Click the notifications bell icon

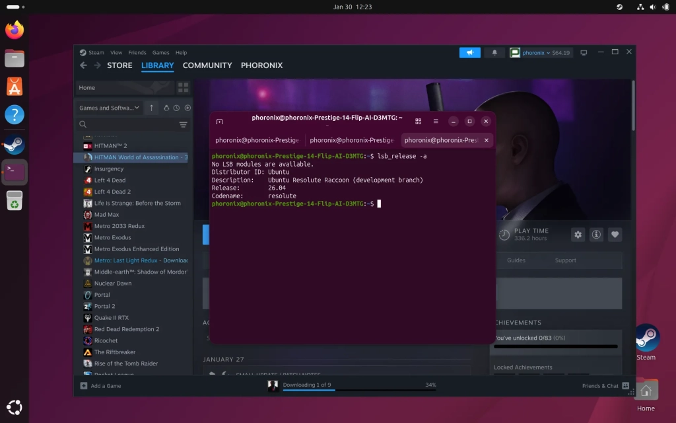click(494, 53)
